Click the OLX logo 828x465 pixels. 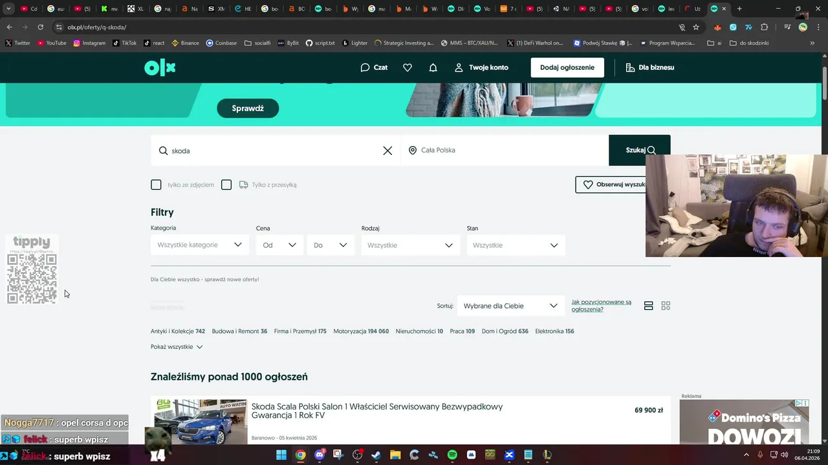click(x=160, y=67)
